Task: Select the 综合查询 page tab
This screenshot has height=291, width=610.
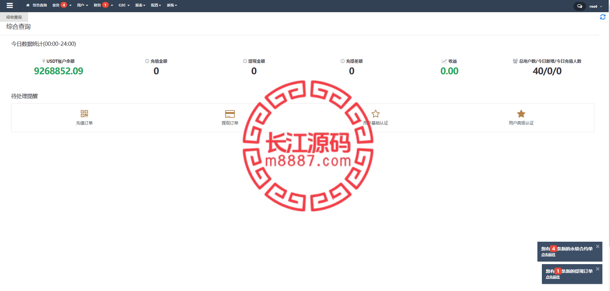Action: click(x=14, y=17)
